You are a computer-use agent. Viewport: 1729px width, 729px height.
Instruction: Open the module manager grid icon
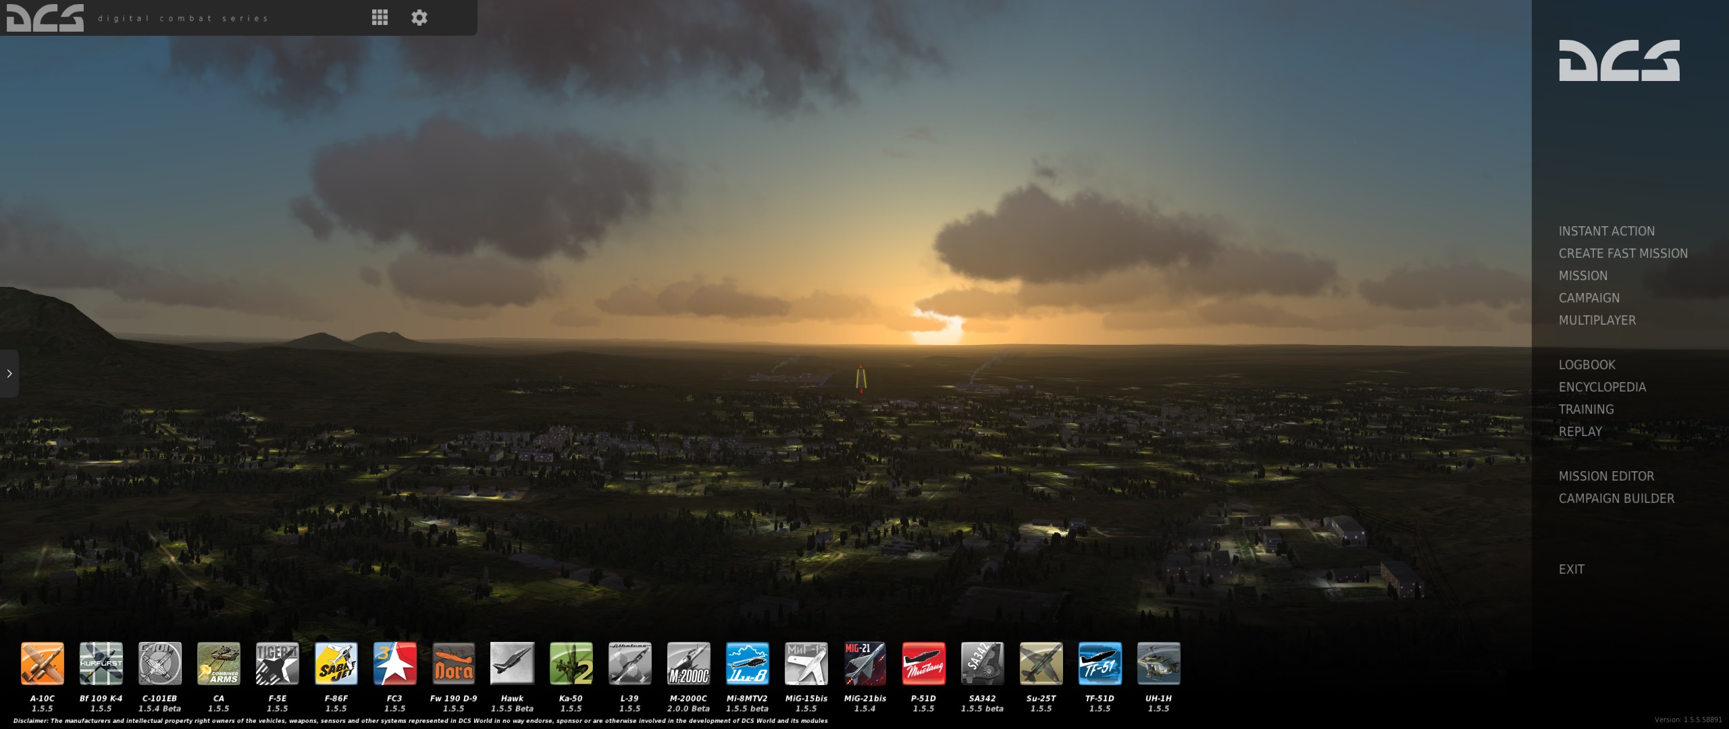click(380, 18)
